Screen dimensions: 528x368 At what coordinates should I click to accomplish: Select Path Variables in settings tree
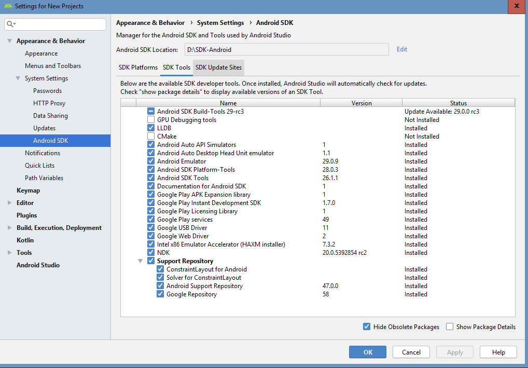44,178
